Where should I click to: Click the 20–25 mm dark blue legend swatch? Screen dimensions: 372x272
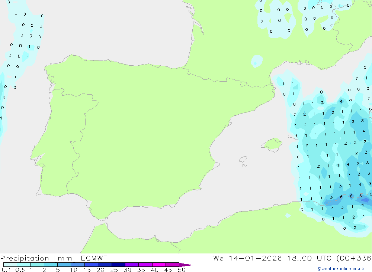105,265
